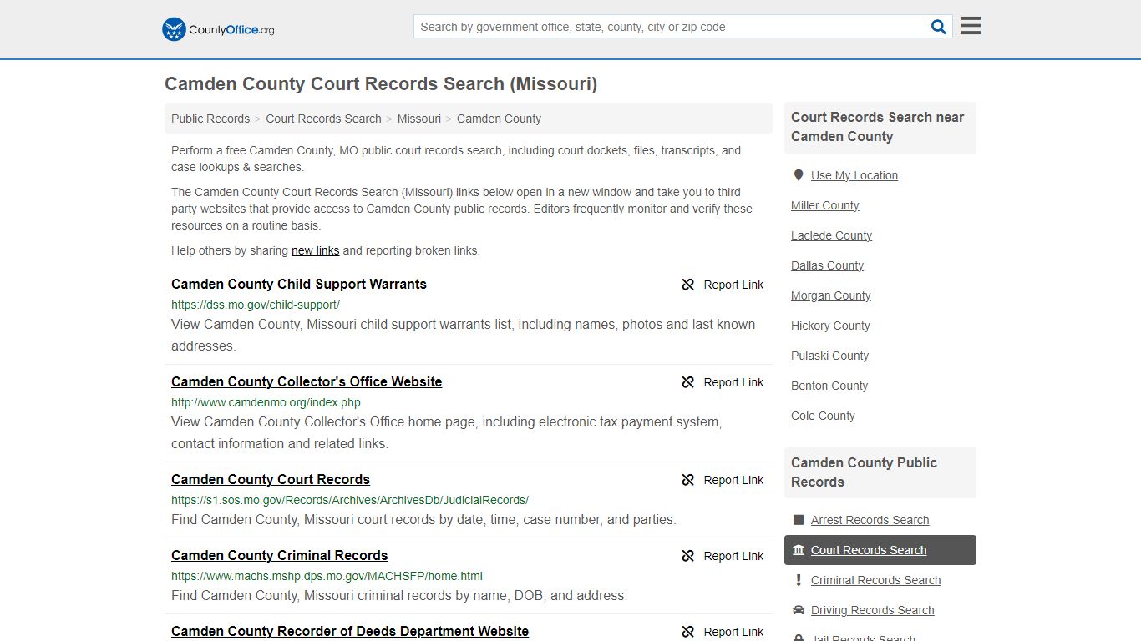Visit the s1.sos.mo.gov JudicialRecords URL
The width and height of the screenshot is (1141, 641).
click(350, 500)
